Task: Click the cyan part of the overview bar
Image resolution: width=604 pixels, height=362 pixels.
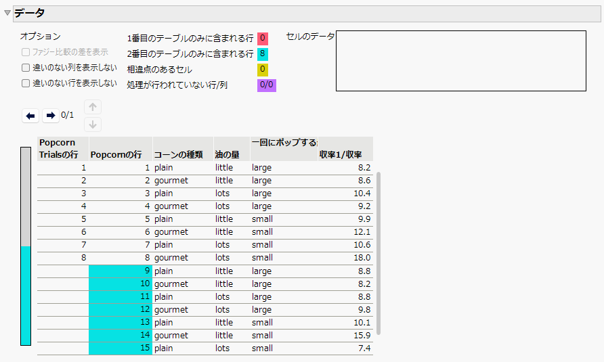Action: pyautogui.click(x=26, y=296)
